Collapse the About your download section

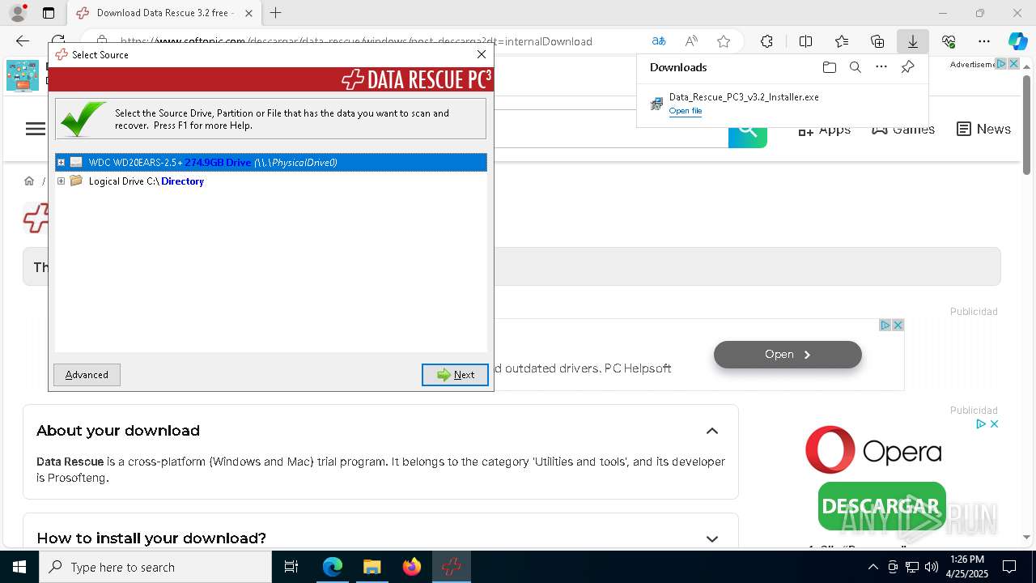712,431
